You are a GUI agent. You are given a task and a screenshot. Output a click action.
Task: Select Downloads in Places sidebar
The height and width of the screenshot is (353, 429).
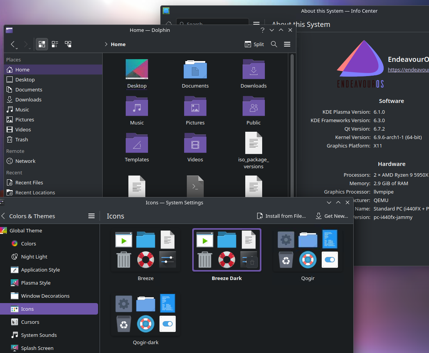coord(53,99)
